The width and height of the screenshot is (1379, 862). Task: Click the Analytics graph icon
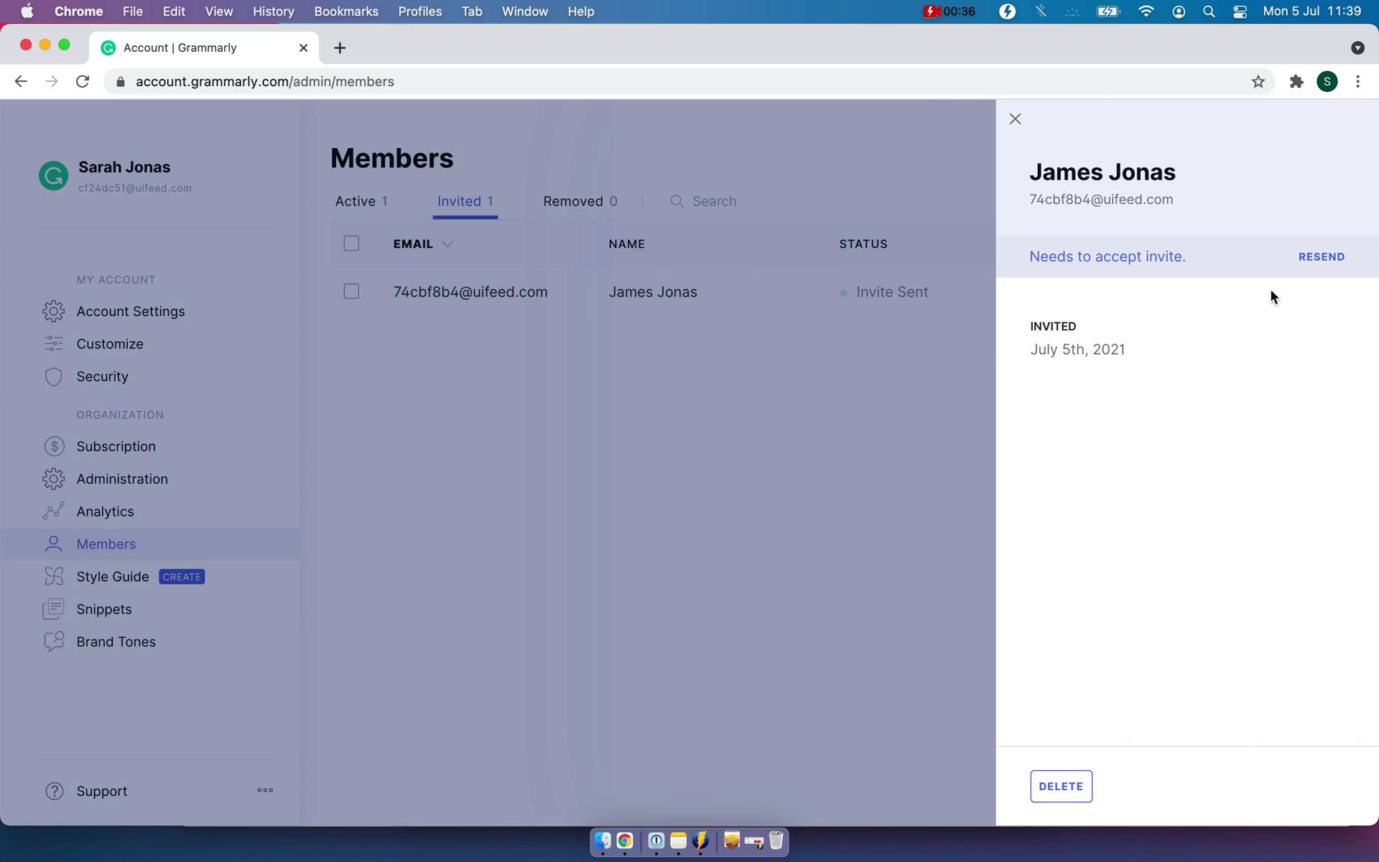[x=54, y=511]
